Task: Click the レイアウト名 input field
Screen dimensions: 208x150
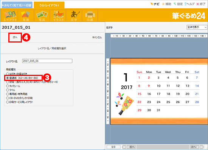Action: (47, 61)
